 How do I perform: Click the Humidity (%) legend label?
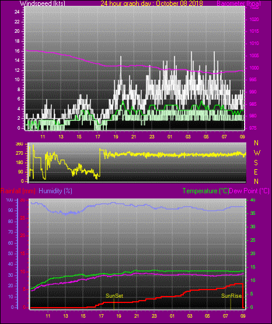point(55,191)
